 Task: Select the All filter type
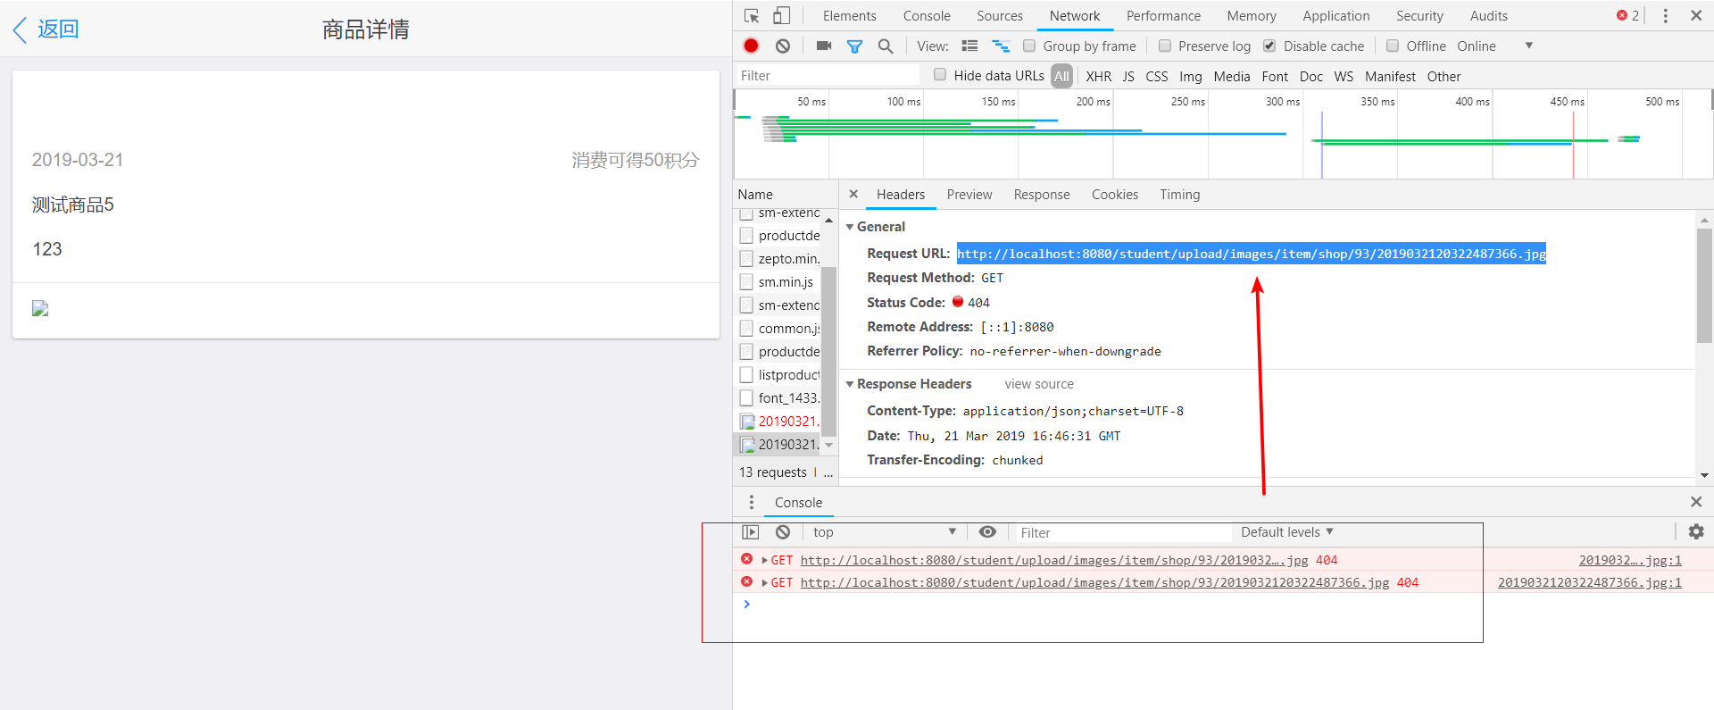(x=1061, y=76)
